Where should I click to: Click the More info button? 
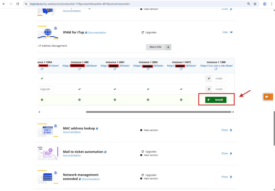pos(158,47)
